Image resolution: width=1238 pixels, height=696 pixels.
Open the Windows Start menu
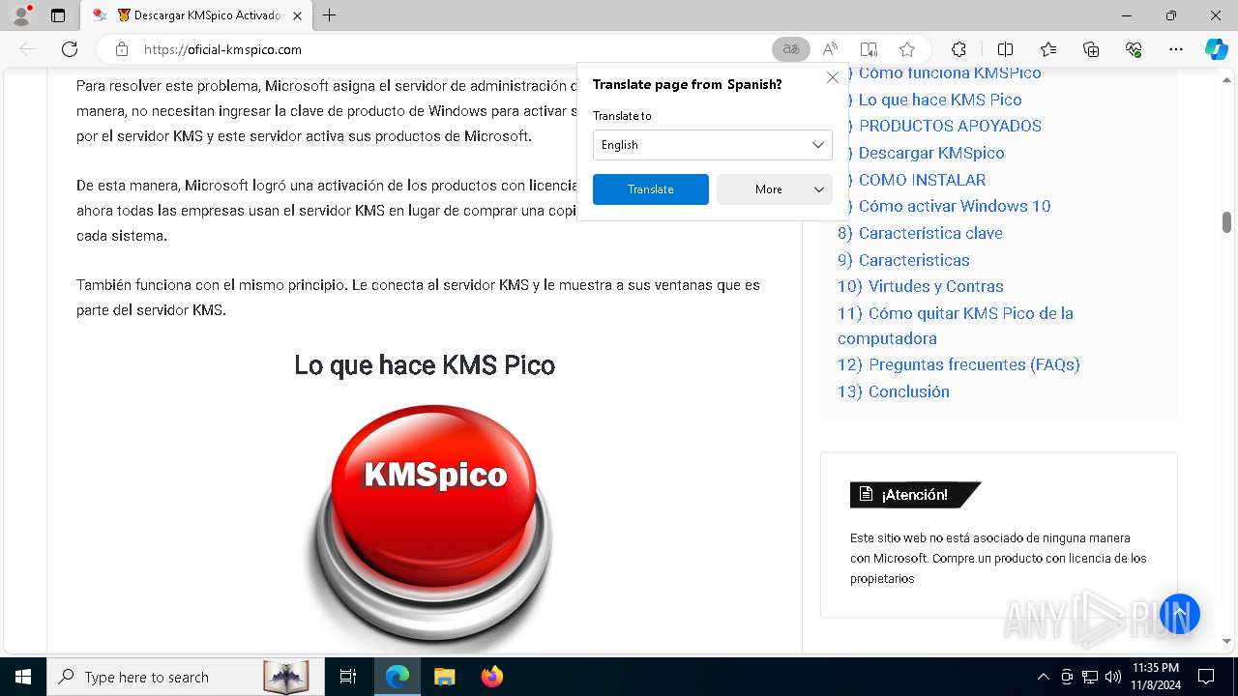click(23, 677)
